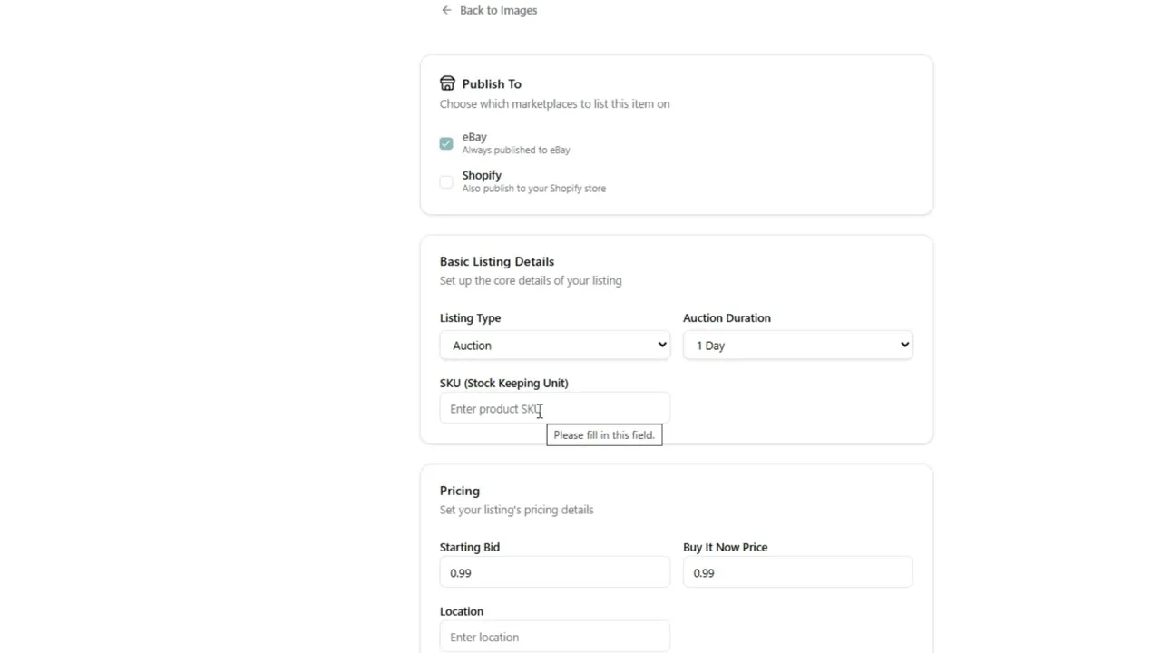
Task: Click the 'Choose which marketplaces' description text
Action: (x=555, y=104)
